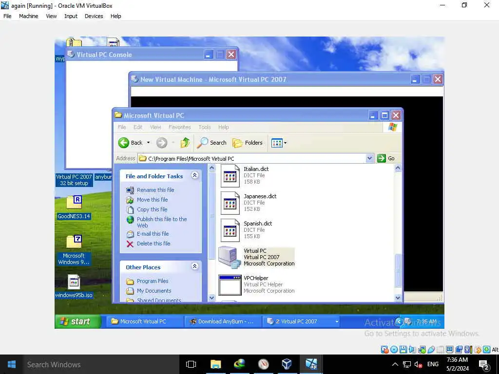
Task: Open Program Files under Other Places
Action: [153, 281]
